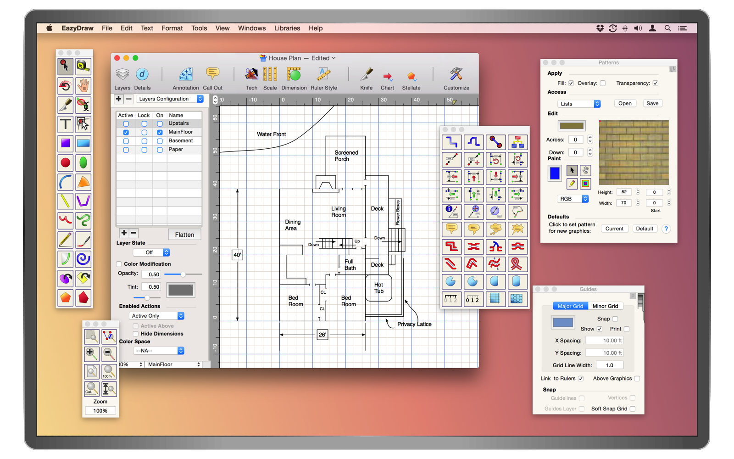
Task: Click the Opacity slider
Action: pos(183,274)
